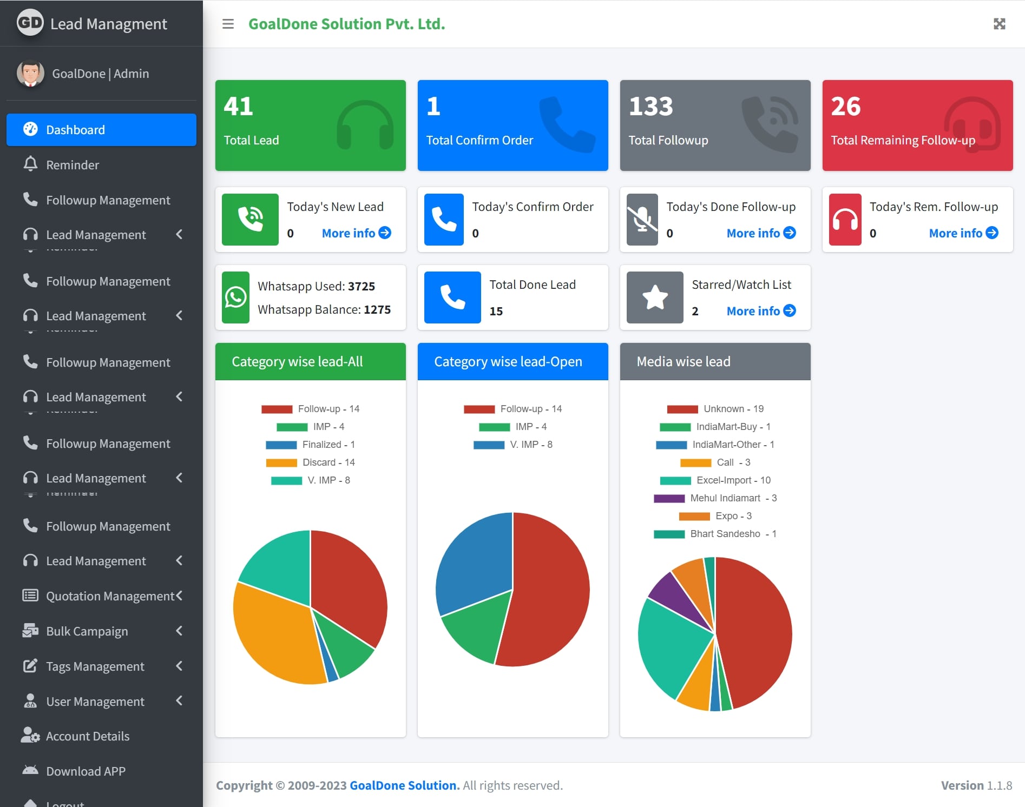Image resolution: width=1025 pixels, height=807 pixels.
Task: Expand Tags Management chevron
Action: click(179, 666)
